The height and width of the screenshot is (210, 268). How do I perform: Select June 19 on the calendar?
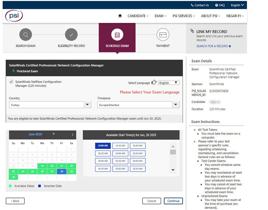42,166
